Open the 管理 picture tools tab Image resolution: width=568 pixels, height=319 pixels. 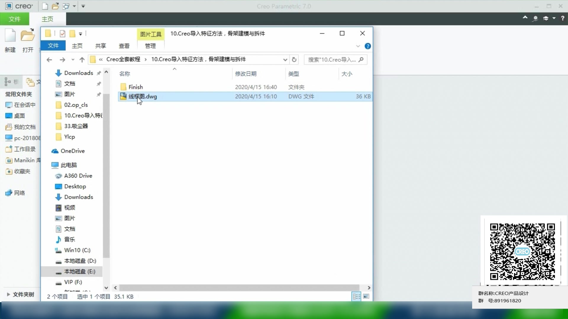point(150,46)
